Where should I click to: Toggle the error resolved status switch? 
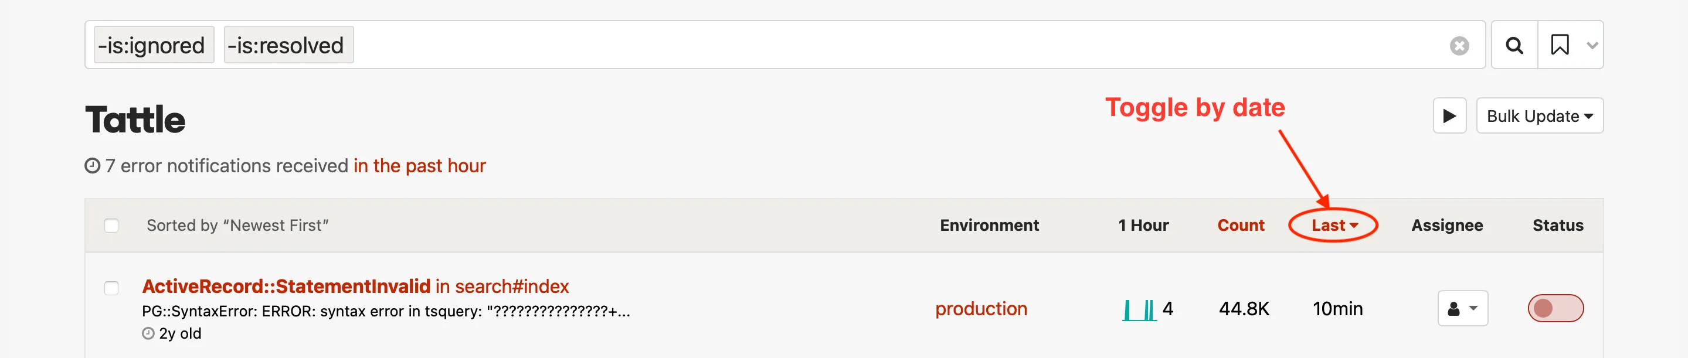[x=1555, y=308]
